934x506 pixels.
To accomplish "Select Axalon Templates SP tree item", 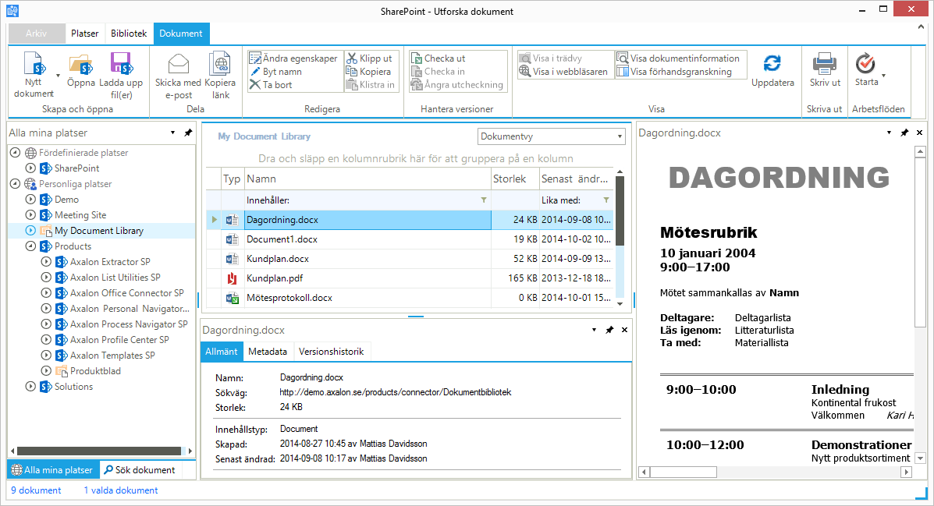I will tap(112, 356).
